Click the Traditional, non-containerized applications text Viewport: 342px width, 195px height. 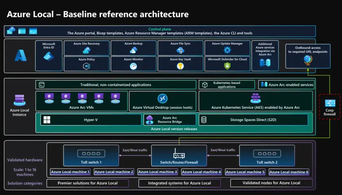[116, 85]
